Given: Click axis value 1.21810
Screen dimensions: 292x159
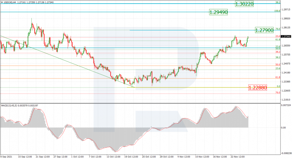Looking at the screenshot, I should (x=286, y=100).
